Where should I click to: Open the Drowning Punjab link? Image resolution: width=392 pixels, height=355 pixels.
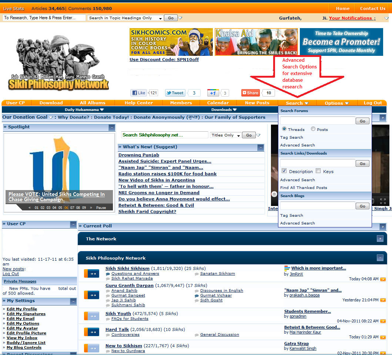point(139,155)
